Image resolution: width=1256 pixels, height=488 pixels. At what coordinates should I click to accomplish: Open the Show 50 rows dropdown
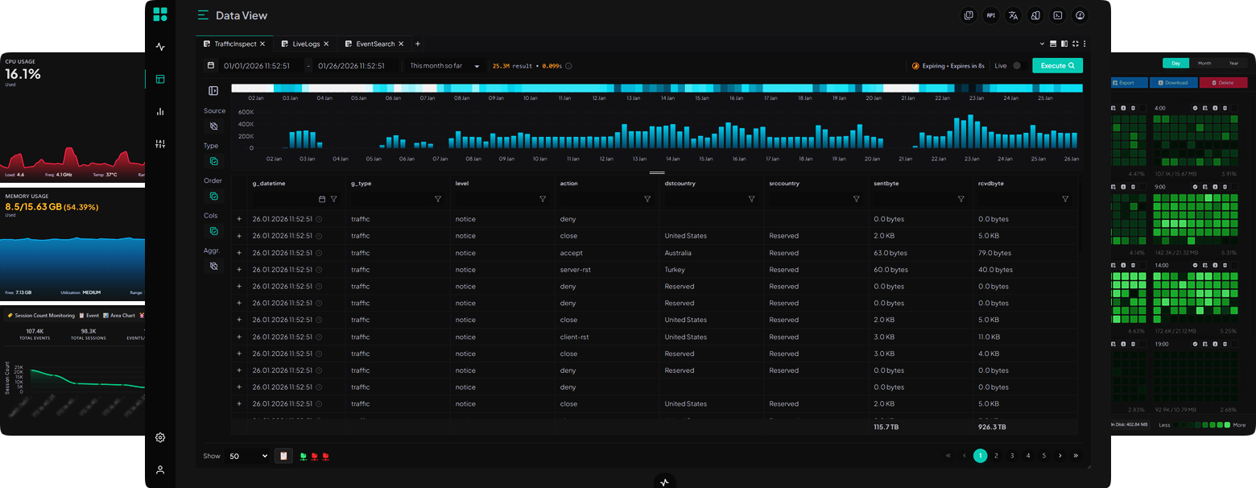[x=248, y=456]
